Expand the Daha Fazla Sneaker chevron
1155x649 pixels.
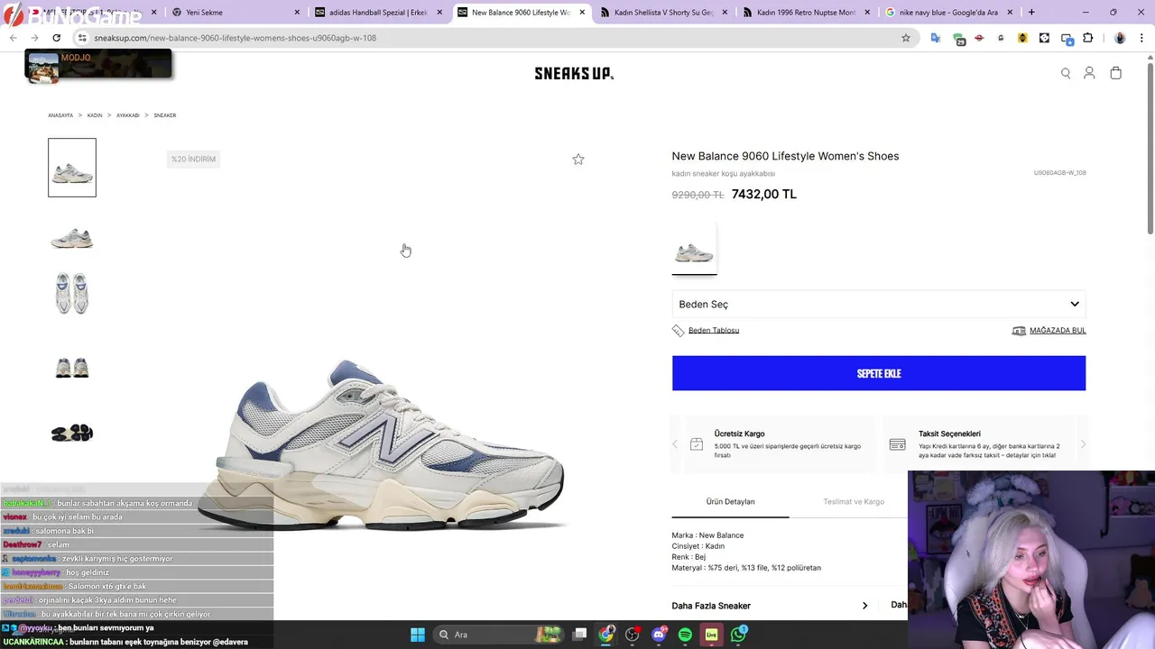(864, 606)
